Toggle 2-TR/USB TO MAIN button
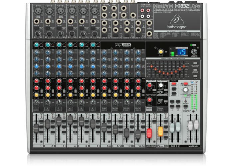 click(x=185, y=84)
